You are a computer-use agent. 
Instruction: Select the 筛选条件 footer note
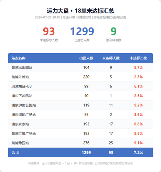click(x=80, y=163)
